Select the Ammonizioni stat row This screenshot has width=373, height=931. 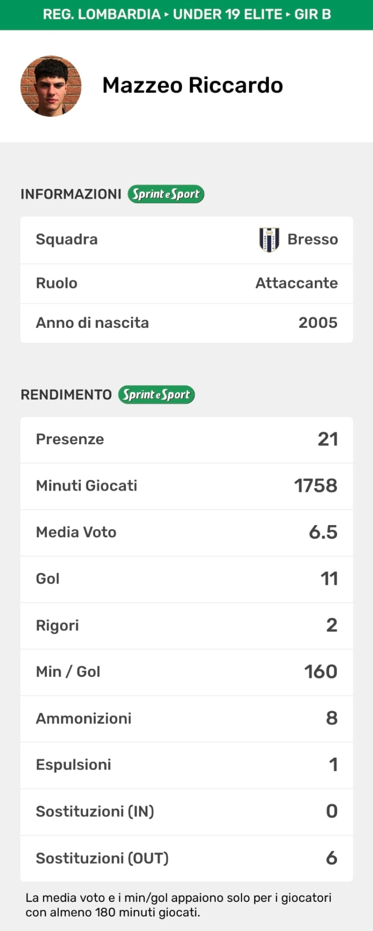tap(186, 718)
